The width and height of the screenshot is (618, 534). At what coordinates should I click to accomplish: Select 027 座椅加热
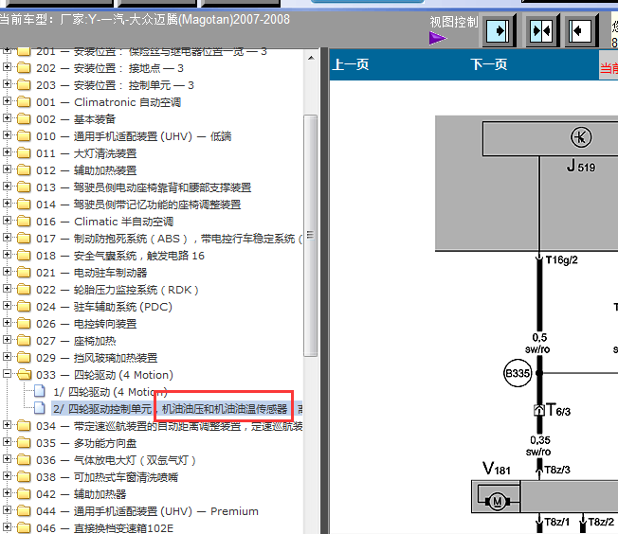coord(76,341)
